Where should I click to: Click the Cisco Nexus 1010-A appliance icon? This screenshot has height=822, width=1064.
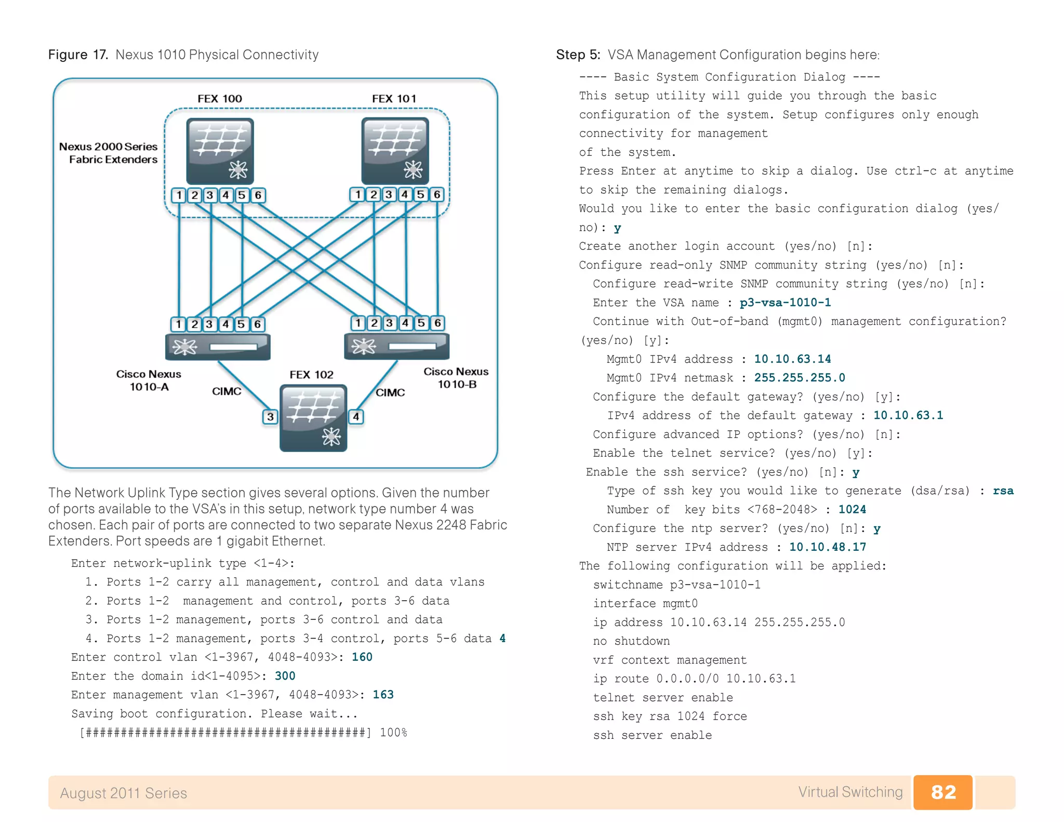point(218,347)
